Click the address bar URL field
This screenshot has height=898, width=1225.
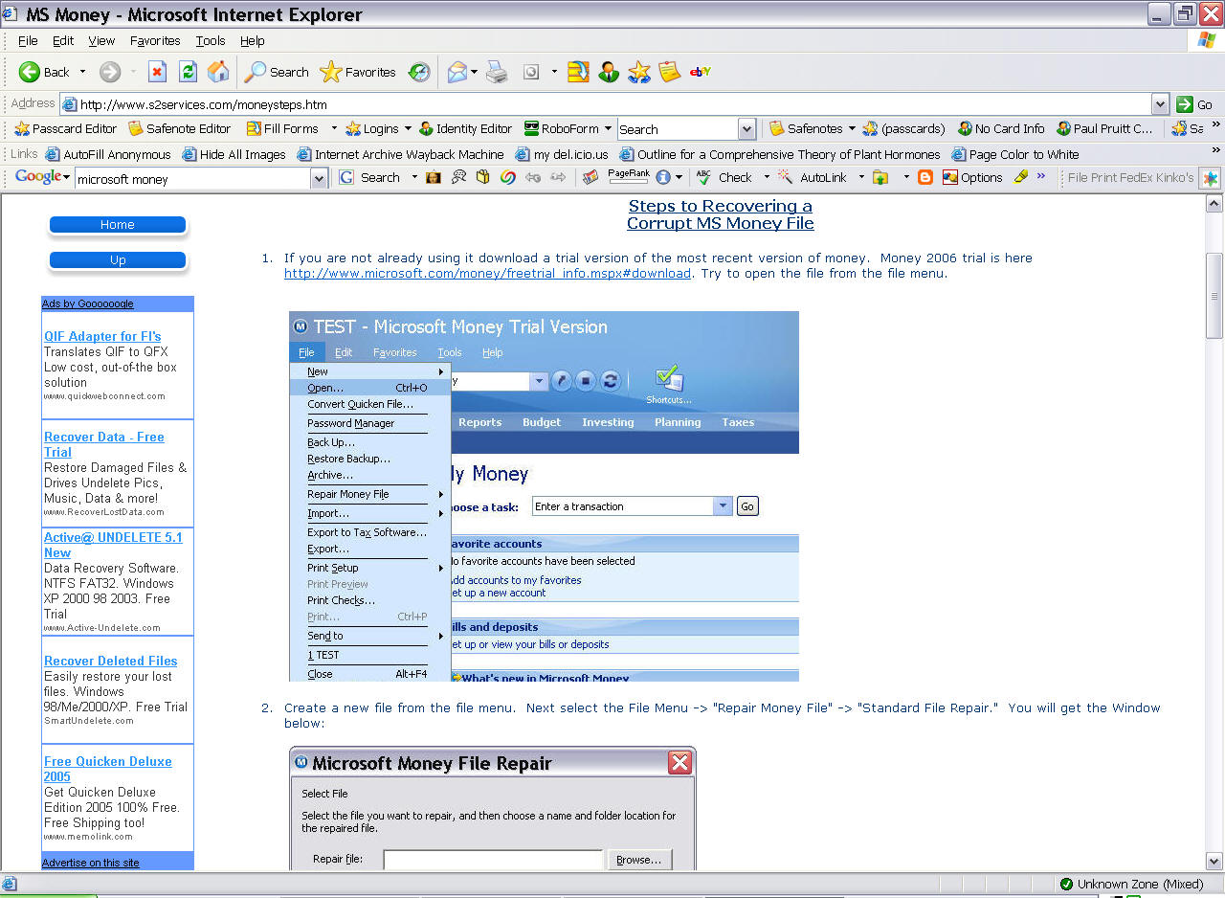(x=606, y=104)
